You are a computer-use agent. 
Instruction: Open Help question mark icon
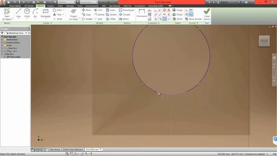(246, 2)
